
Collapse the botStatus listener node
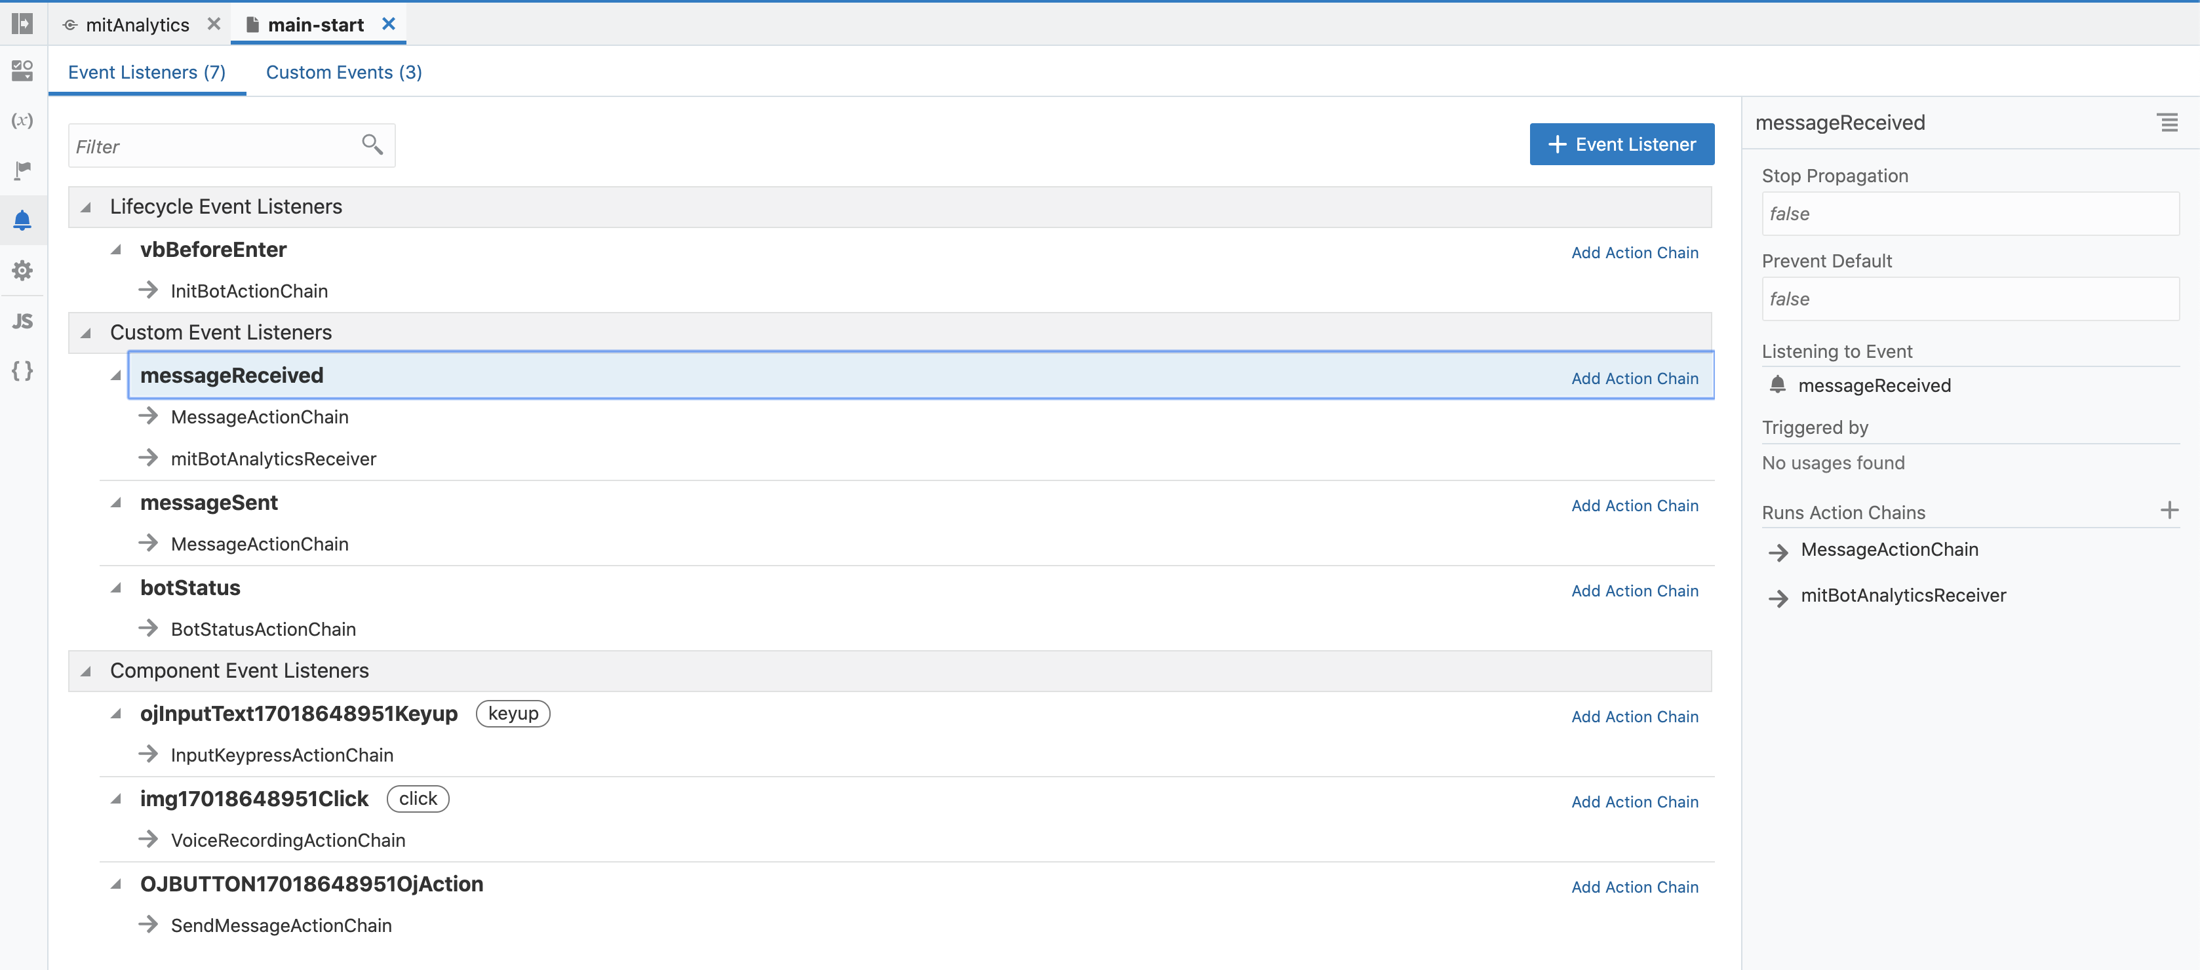point(116,589)
